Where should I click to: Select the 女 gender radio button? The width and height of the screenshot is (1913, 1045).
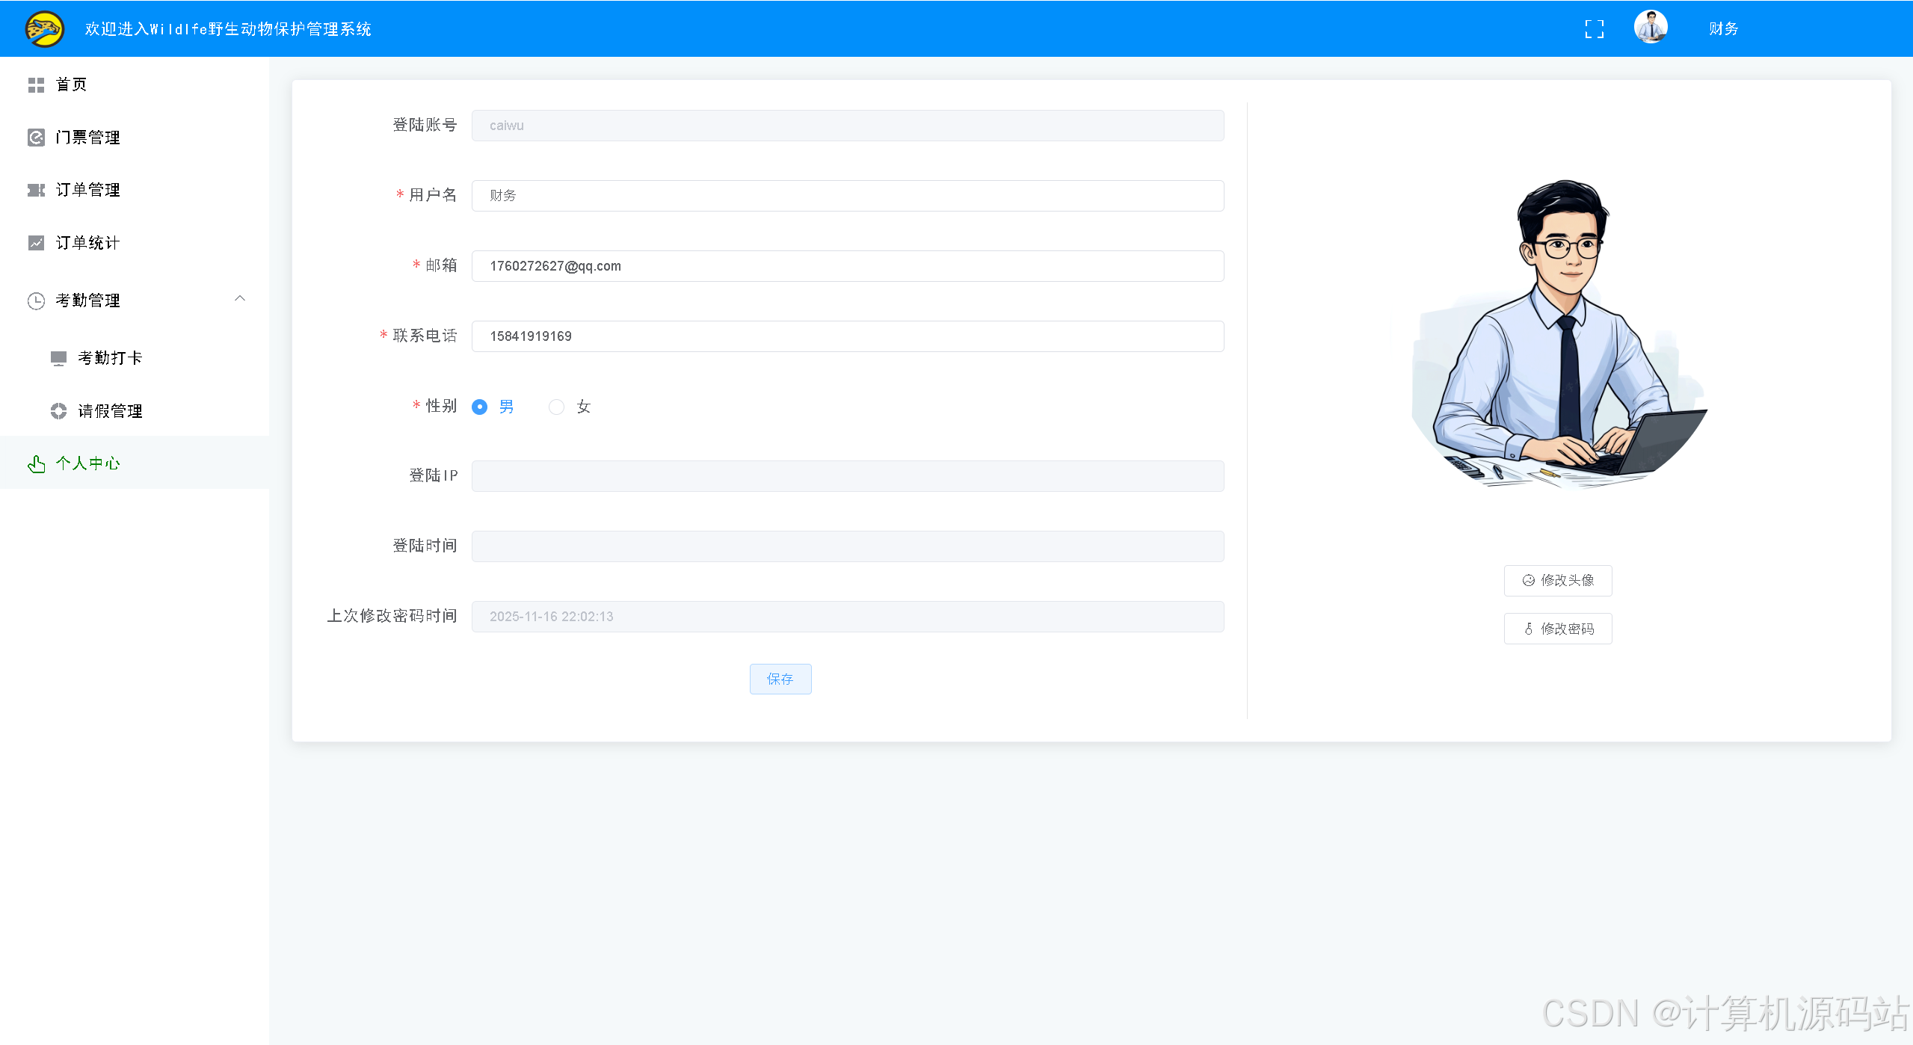click(x=556, y=407)
